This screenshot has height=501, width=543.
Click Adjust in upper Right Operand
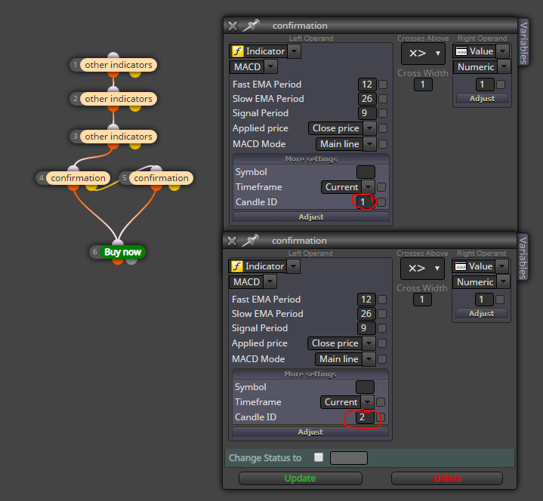click(x=482, y=99)
